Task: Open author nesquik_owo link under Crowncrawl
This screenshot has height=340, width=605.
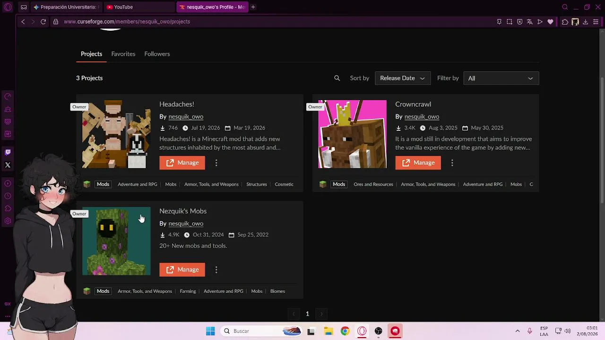Action: click(x=422, y=117)
